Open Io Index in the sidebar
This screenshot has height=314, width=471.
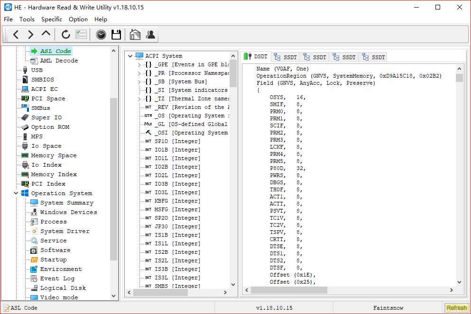click(46, 165)
